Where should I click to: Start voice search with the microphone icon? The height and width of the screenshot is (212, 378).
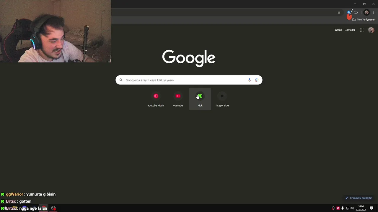[x=250, y=80]
